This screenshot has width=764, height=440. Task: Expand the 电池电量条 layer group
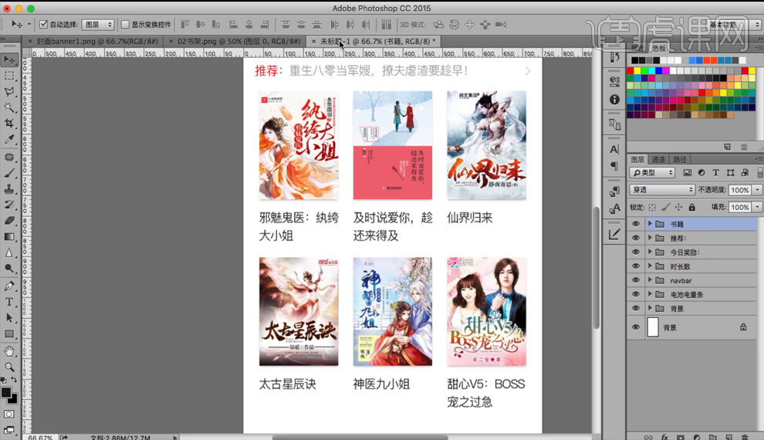pyautogui.click(x=650, y=294)
